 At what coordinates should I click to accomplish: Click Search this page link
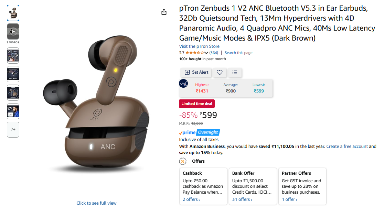tap(238, 53)
